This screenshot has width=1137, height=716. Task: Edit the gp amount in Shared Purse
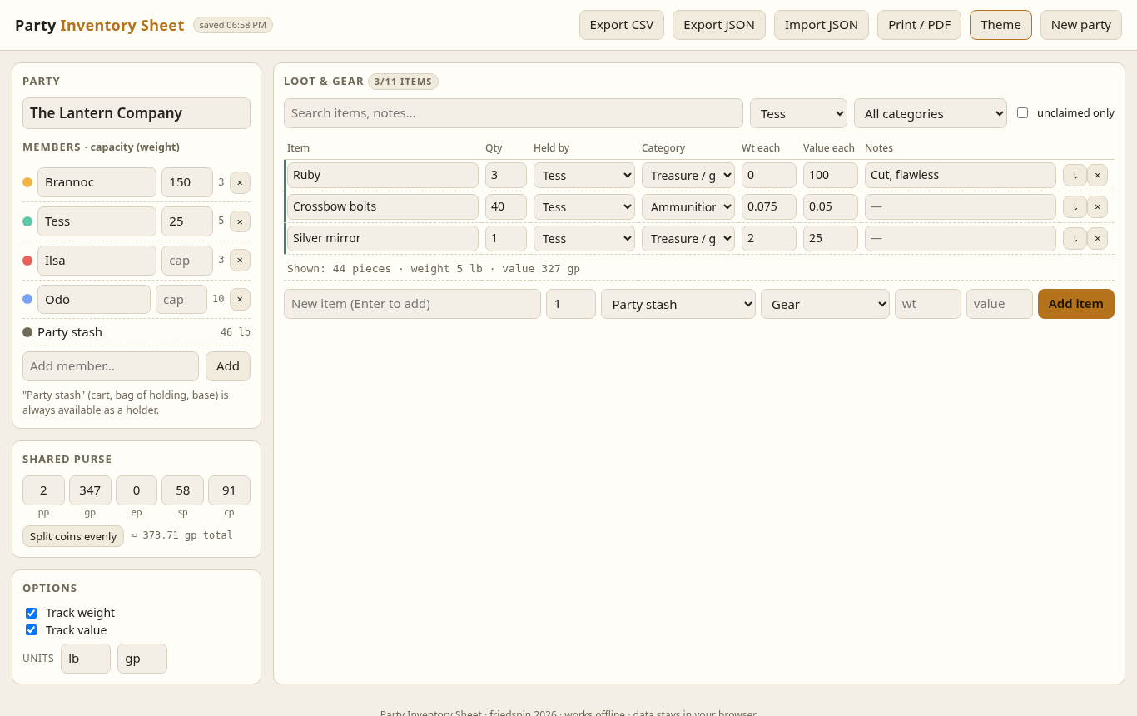click(90, 490)
